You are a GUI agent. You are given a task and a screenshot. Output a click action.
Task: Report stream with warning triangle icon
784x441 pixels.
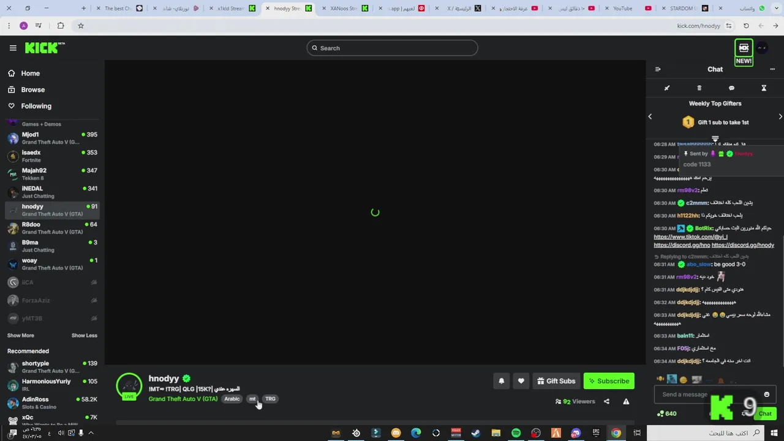tap(626, 402)
